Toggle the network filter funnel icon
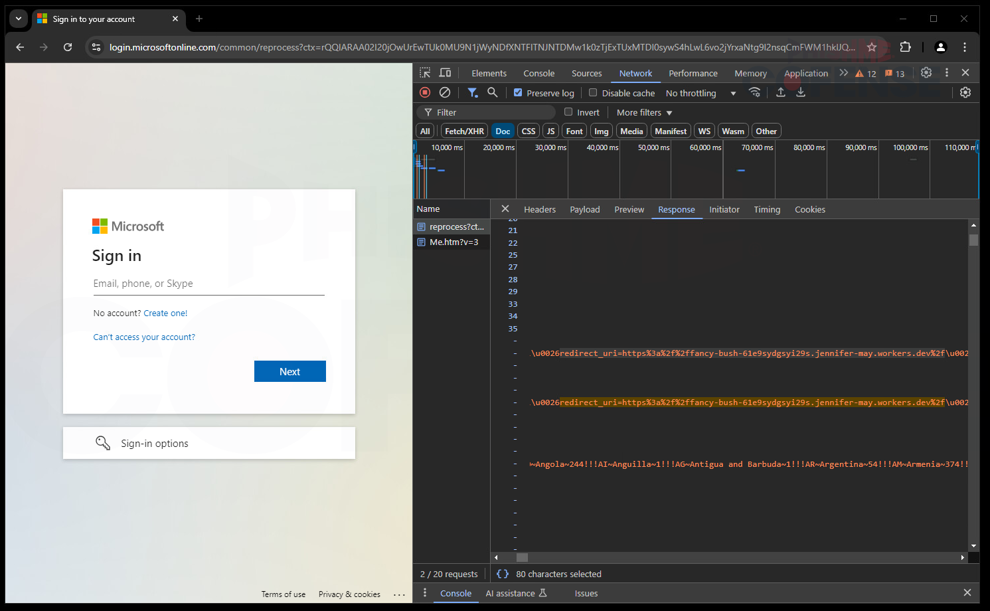 coord(472,92)
